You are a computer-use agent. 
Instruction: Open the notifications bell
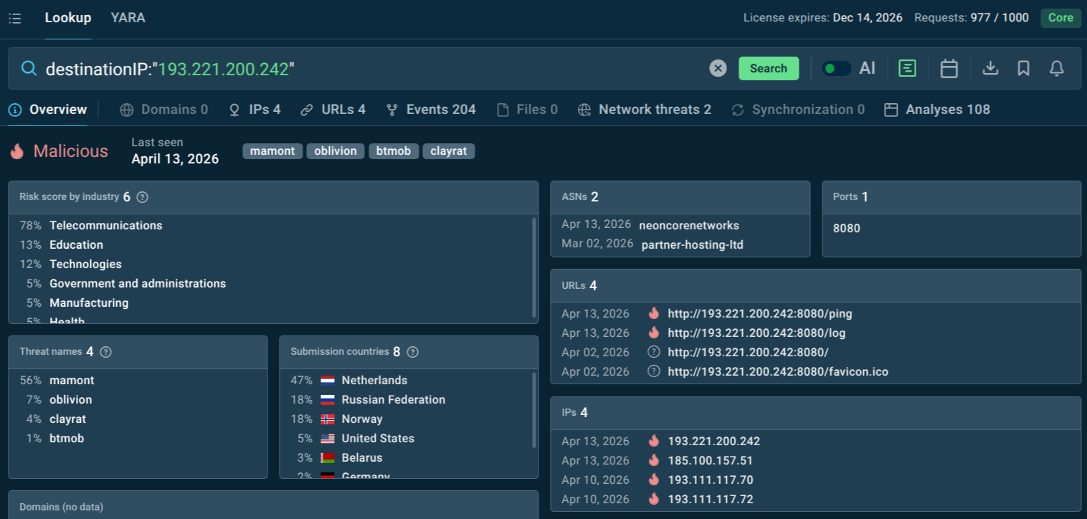click(x=1056, y=68)
